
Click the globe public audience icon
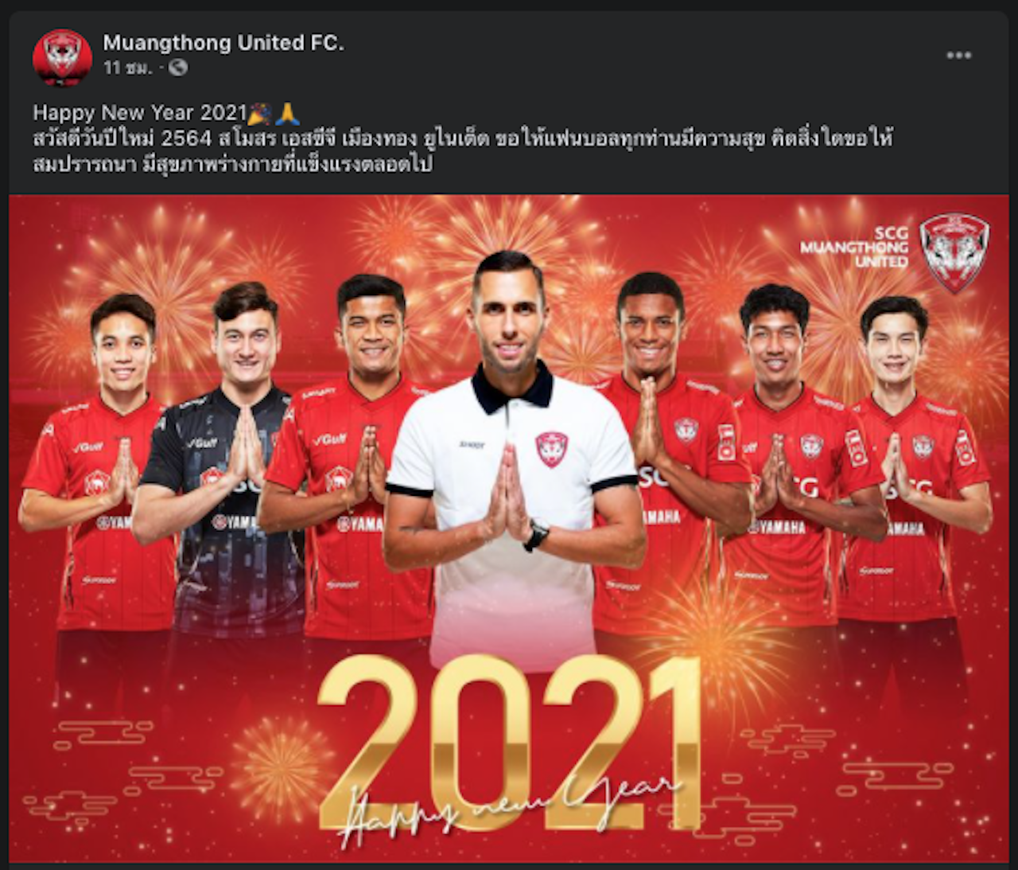[x=178, y=68]
